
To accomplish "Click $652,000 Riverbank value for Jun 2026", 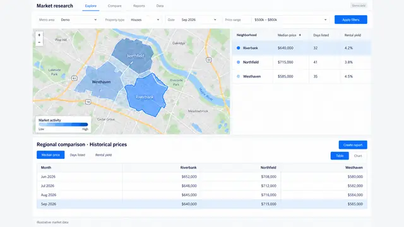I will (189, 177).
